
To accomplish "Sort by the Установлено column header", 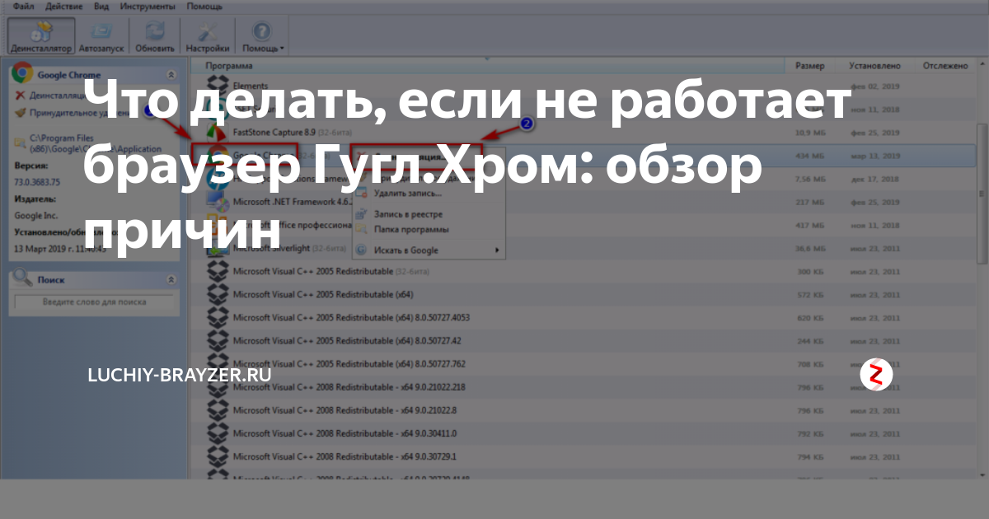I will tap(876, 65).
